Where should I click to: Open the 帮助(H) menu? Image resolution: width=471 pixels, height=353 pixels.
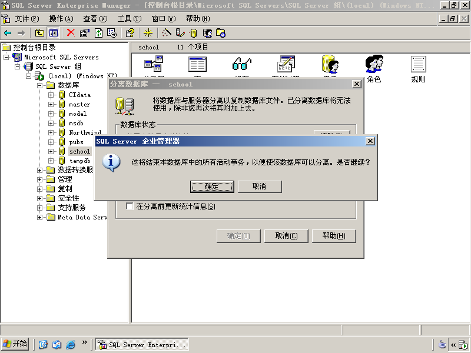click(198, 19)
